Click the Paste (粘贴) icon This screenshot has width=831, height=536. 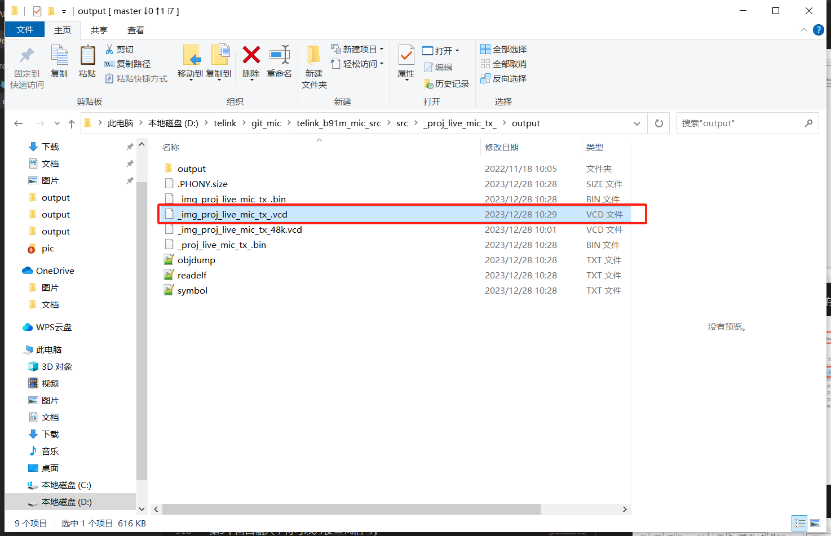click(87, 61)
